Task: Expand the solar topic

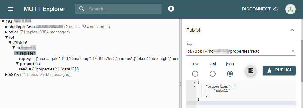Action: pos(6,32)
